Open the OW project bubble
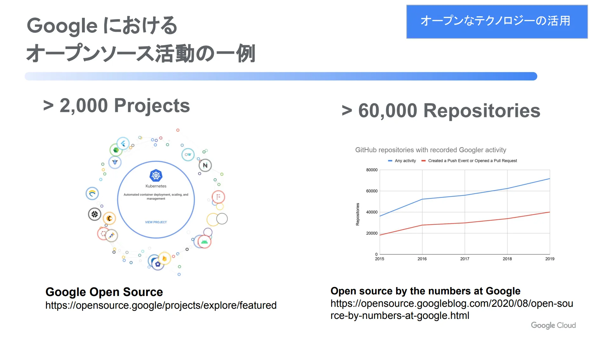The width and height of the screenshot is (603, 337). [x=188, y=155]
